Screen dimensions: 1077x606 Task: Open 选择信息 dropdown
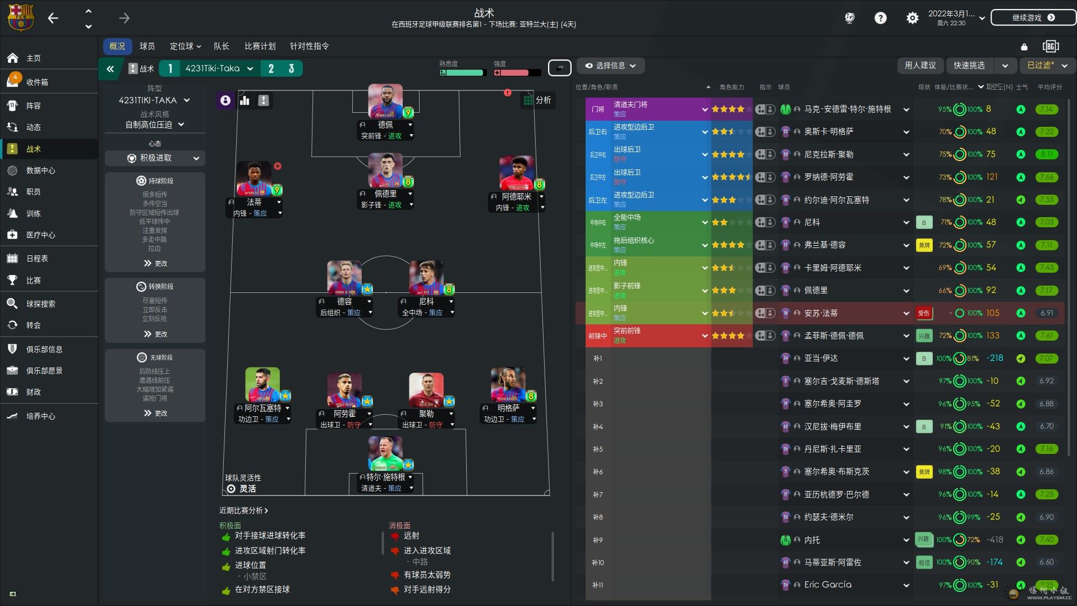point(611,66)
